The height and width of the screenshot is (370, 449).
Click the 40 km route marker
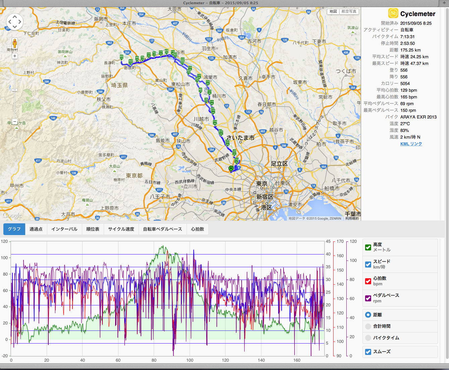(200, 90)
